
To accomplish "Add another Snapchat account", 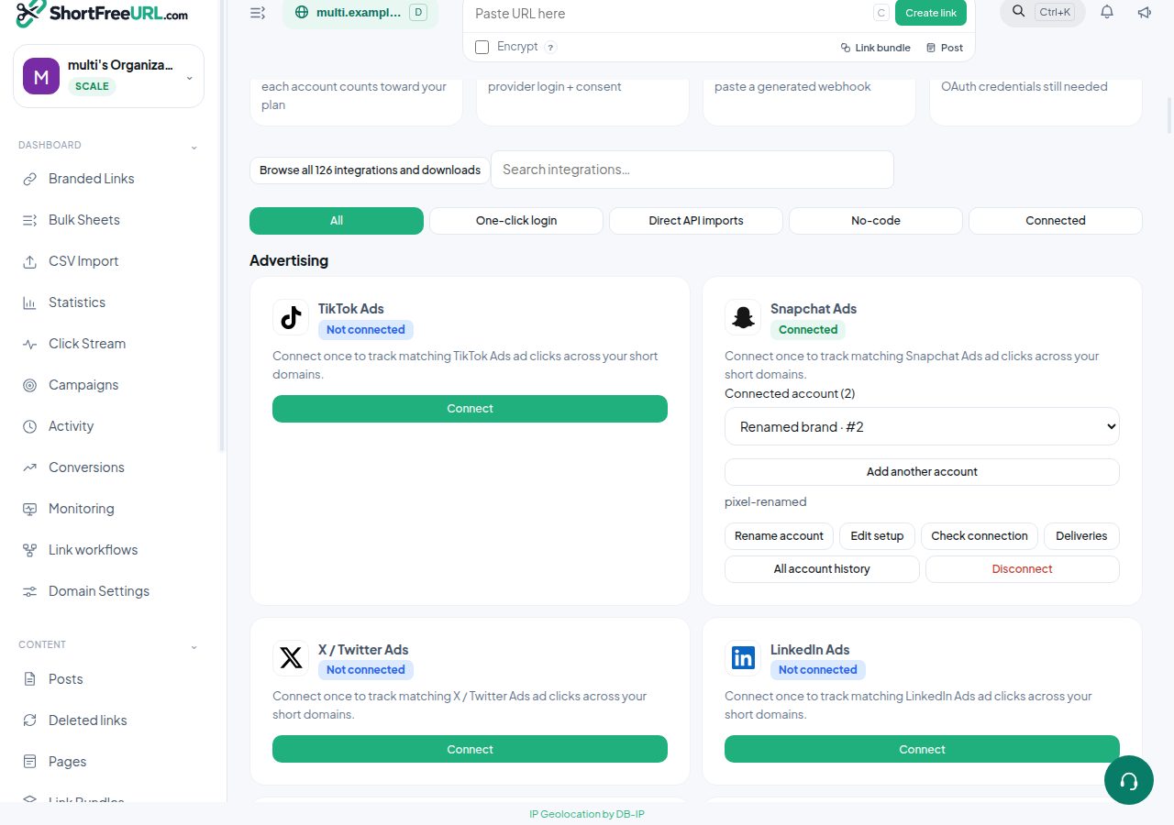I will 922,472.
